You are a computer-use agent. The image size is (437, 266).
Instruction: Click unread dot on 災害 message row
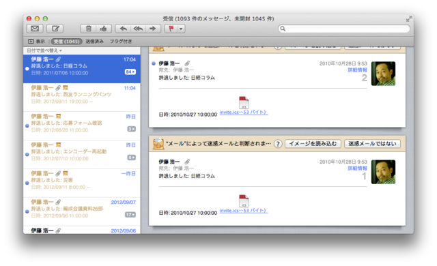pyautogui.click(x=27, y=183)
